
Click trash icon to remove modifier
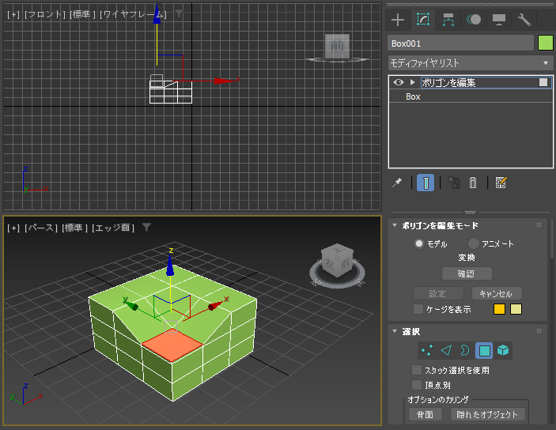point(473,183)
